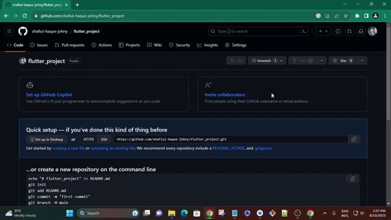Open Invite collaborators link
The width and height of the screenshot is (391, 220).
coord(225,95)
